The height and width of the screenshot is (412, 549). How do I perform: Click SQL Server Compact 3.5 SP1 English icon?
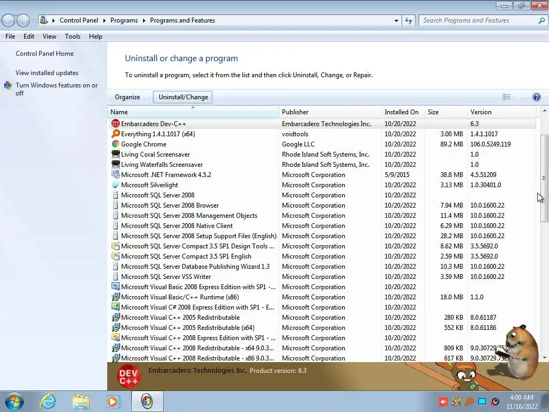pyautogui.click(x=115, y=256)
